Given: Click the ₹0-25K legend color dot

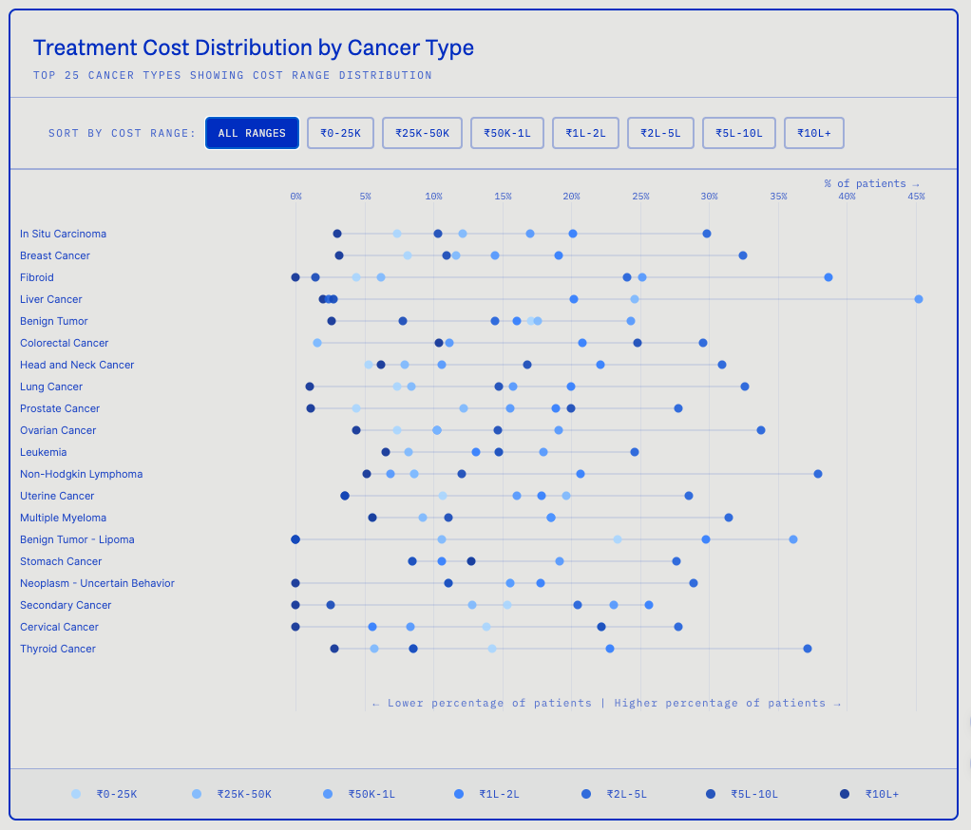Looking at the screenshot, I should click(x=76, y=794).
